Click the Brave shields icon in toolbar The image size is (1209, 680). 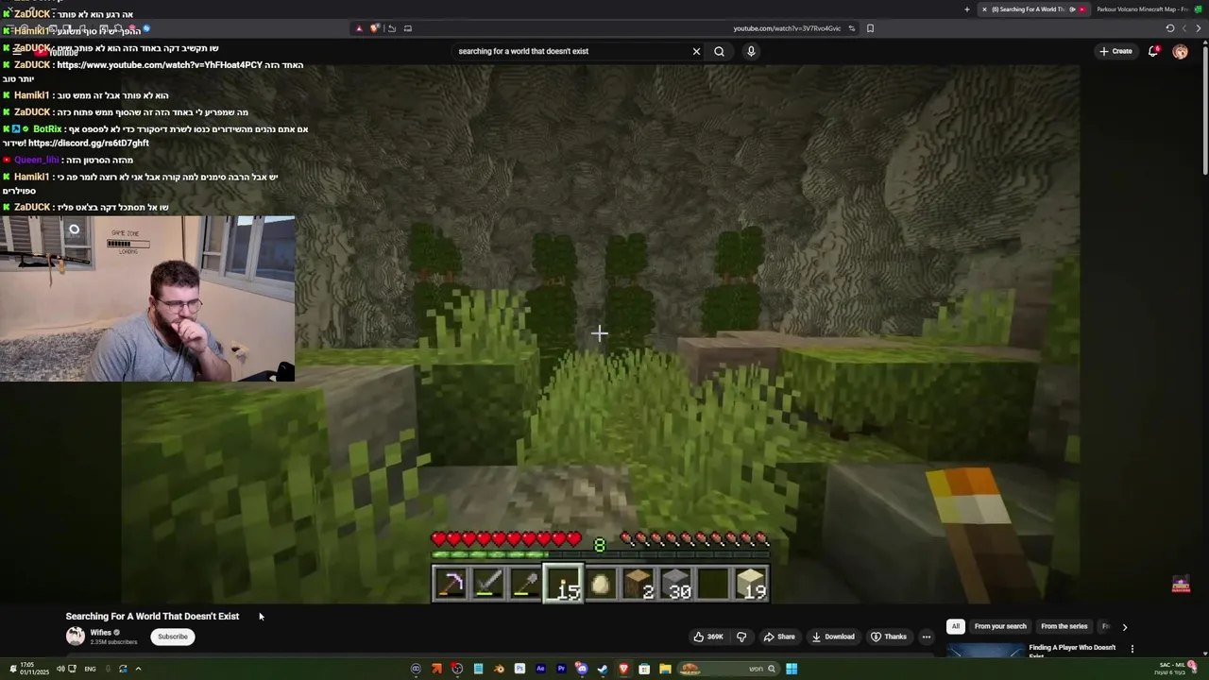[375, 28]
